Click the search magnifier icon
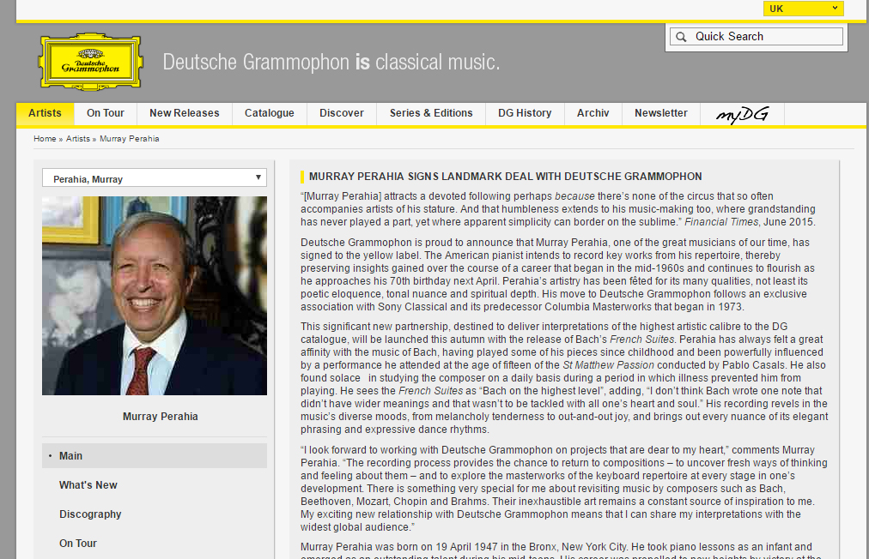The width and height of the screenshot is (869, 559). pos(681,37)
